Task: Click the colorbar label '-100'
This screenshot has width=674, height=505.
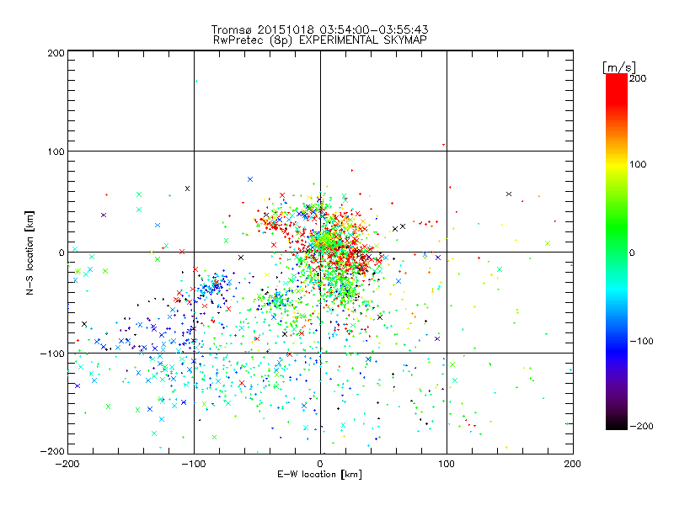Action: pos(641,341)
